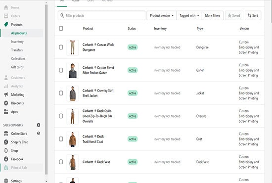Click the Saved button label
This screenshot has width=272, height=183.
236,15
